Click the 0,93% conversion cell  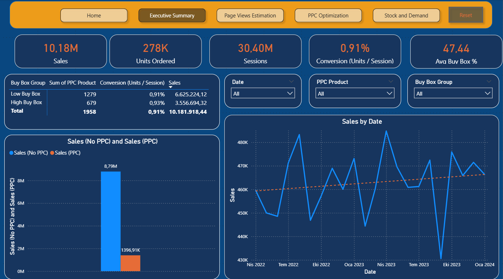tap(157, 103)
